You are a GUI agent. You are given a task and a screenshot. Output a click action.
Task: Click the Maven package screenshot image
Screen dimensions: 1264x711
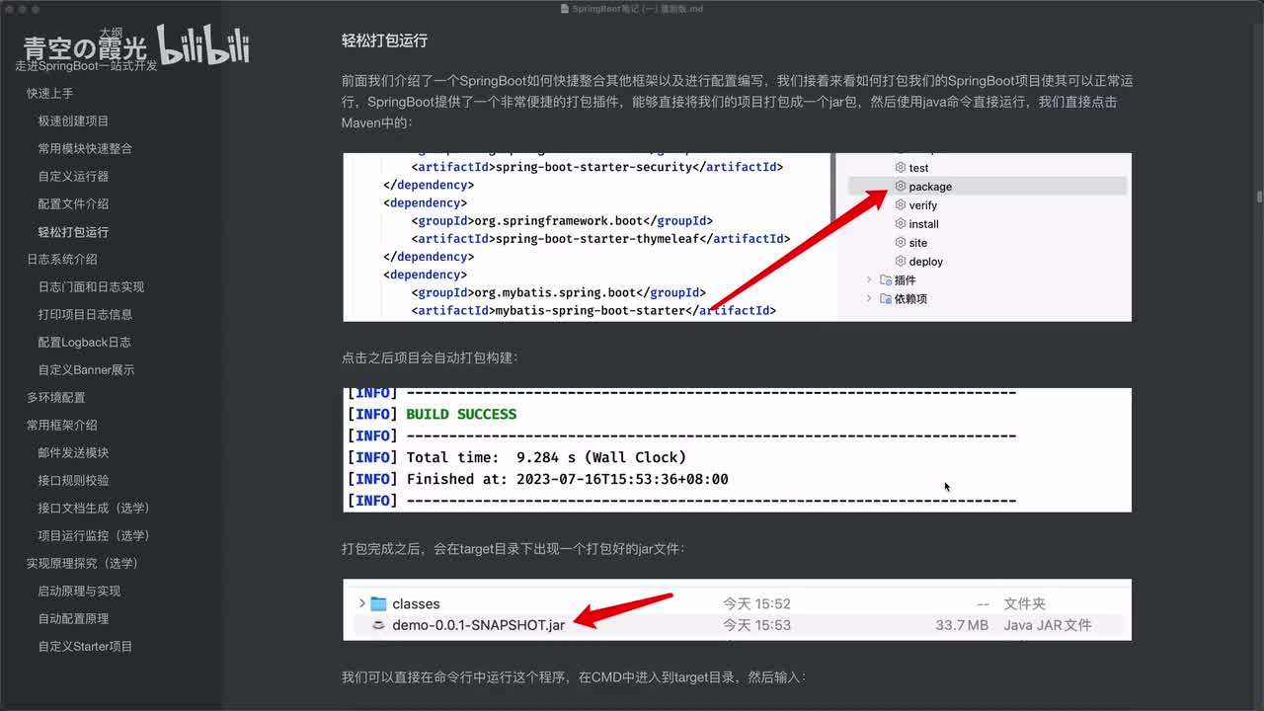pyautogui.click(x=737, y=237)
